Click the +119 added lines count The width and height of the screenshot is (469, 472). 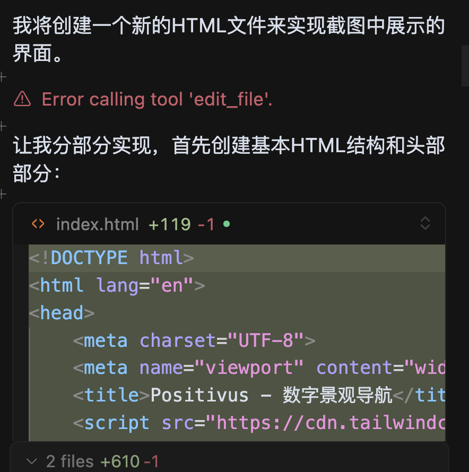coord(169,224)
